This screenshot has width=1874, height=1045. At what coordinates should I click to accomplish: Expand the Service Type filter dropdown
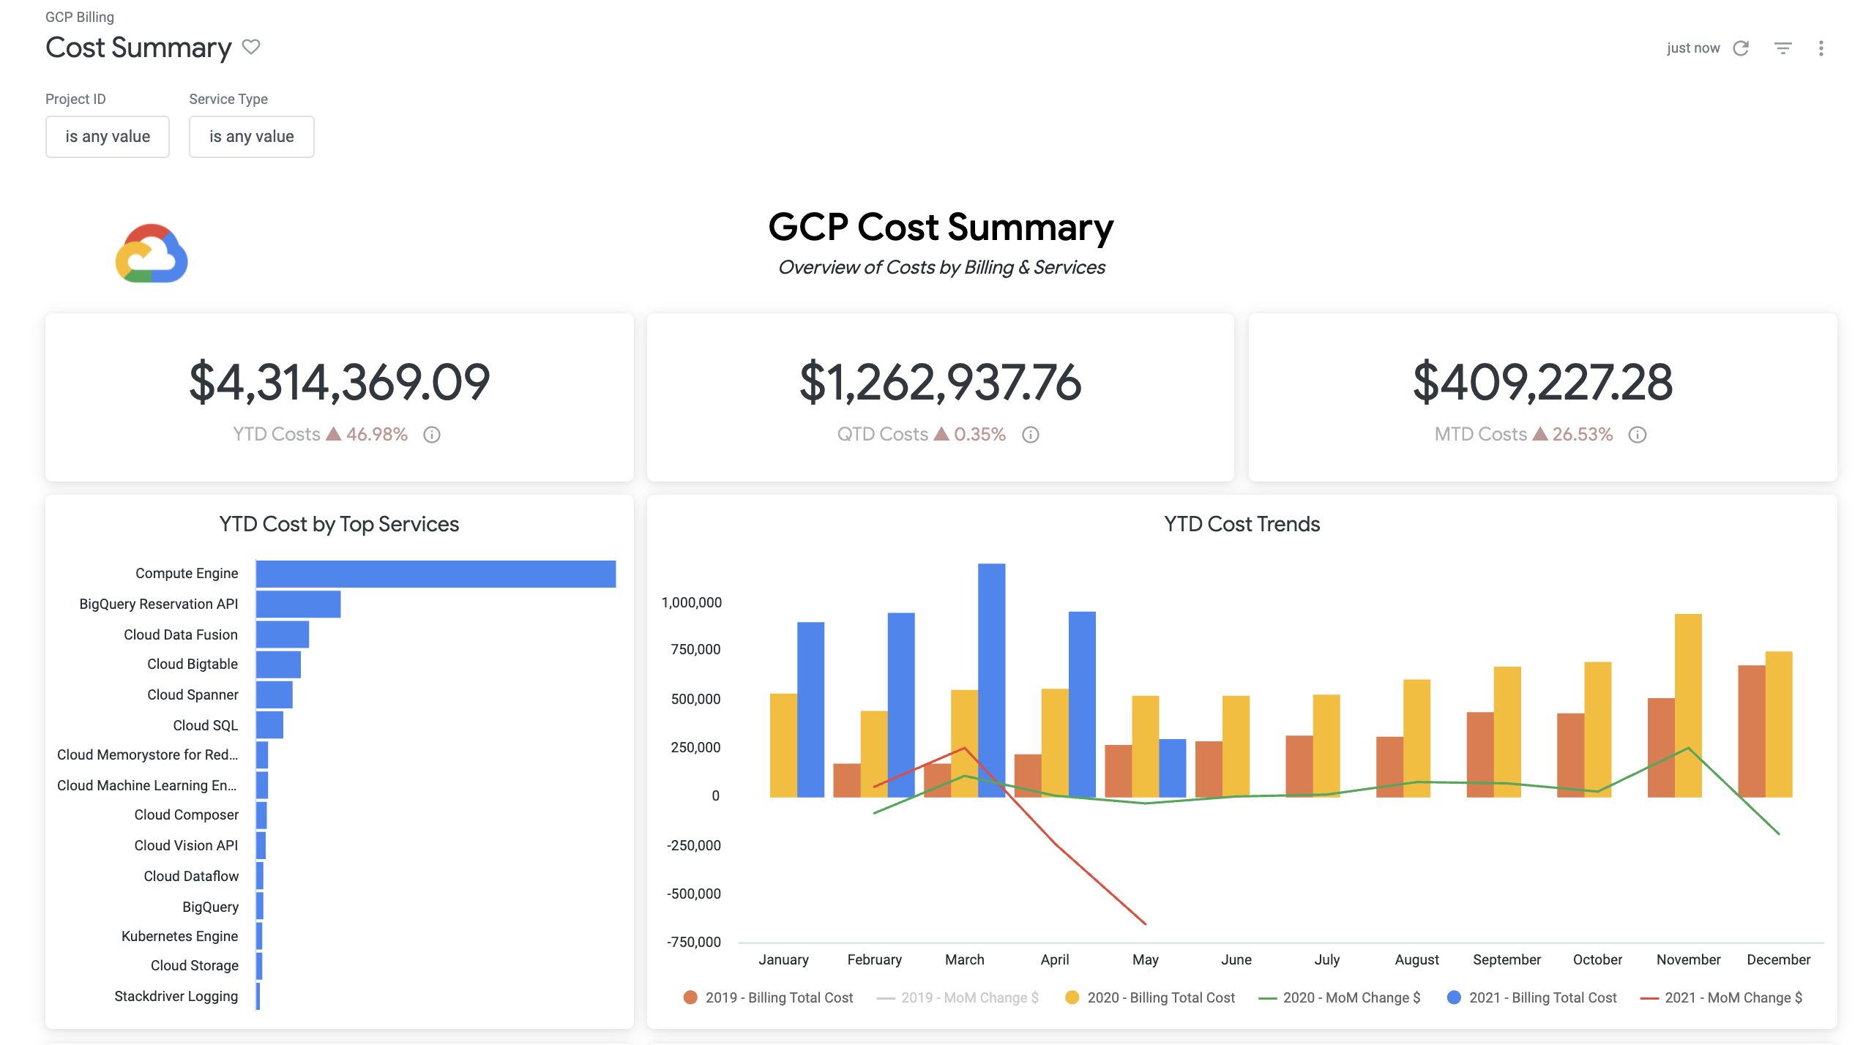[251, 134]
